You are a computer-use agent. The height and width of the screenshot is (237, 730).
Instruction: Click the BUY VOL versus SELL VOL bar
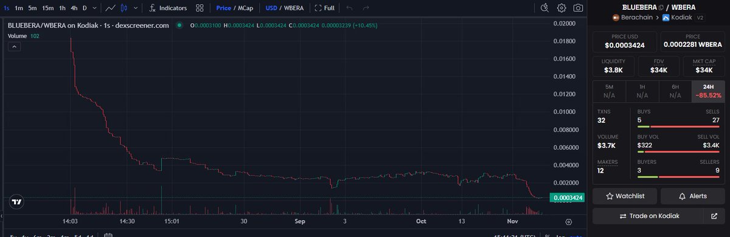[x=679, y=152]
